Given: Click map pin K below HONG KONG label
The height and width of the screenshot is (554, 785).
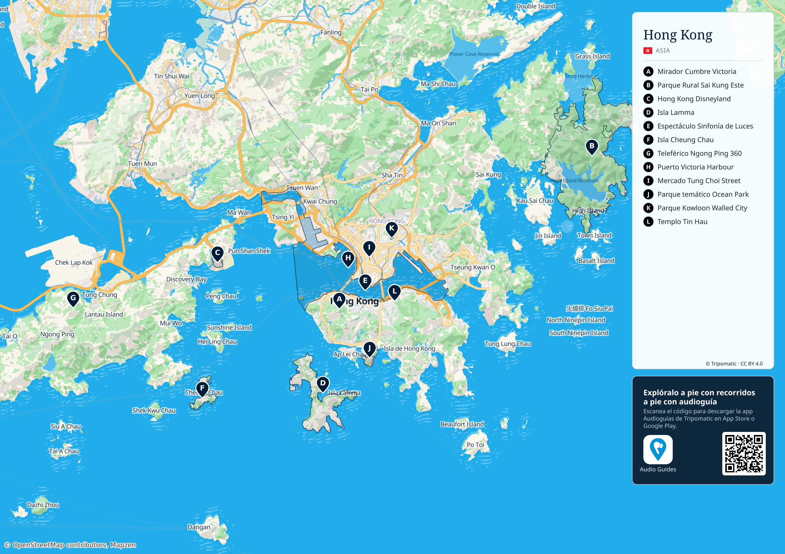Looking at the screenshot, I should pos(392,229).
